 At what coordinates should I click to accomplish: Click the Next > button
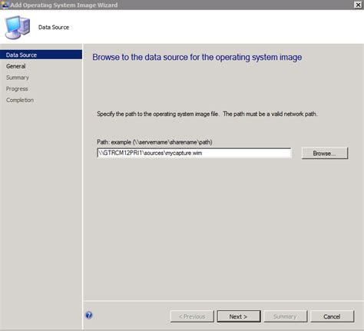(x=239, y=316)
